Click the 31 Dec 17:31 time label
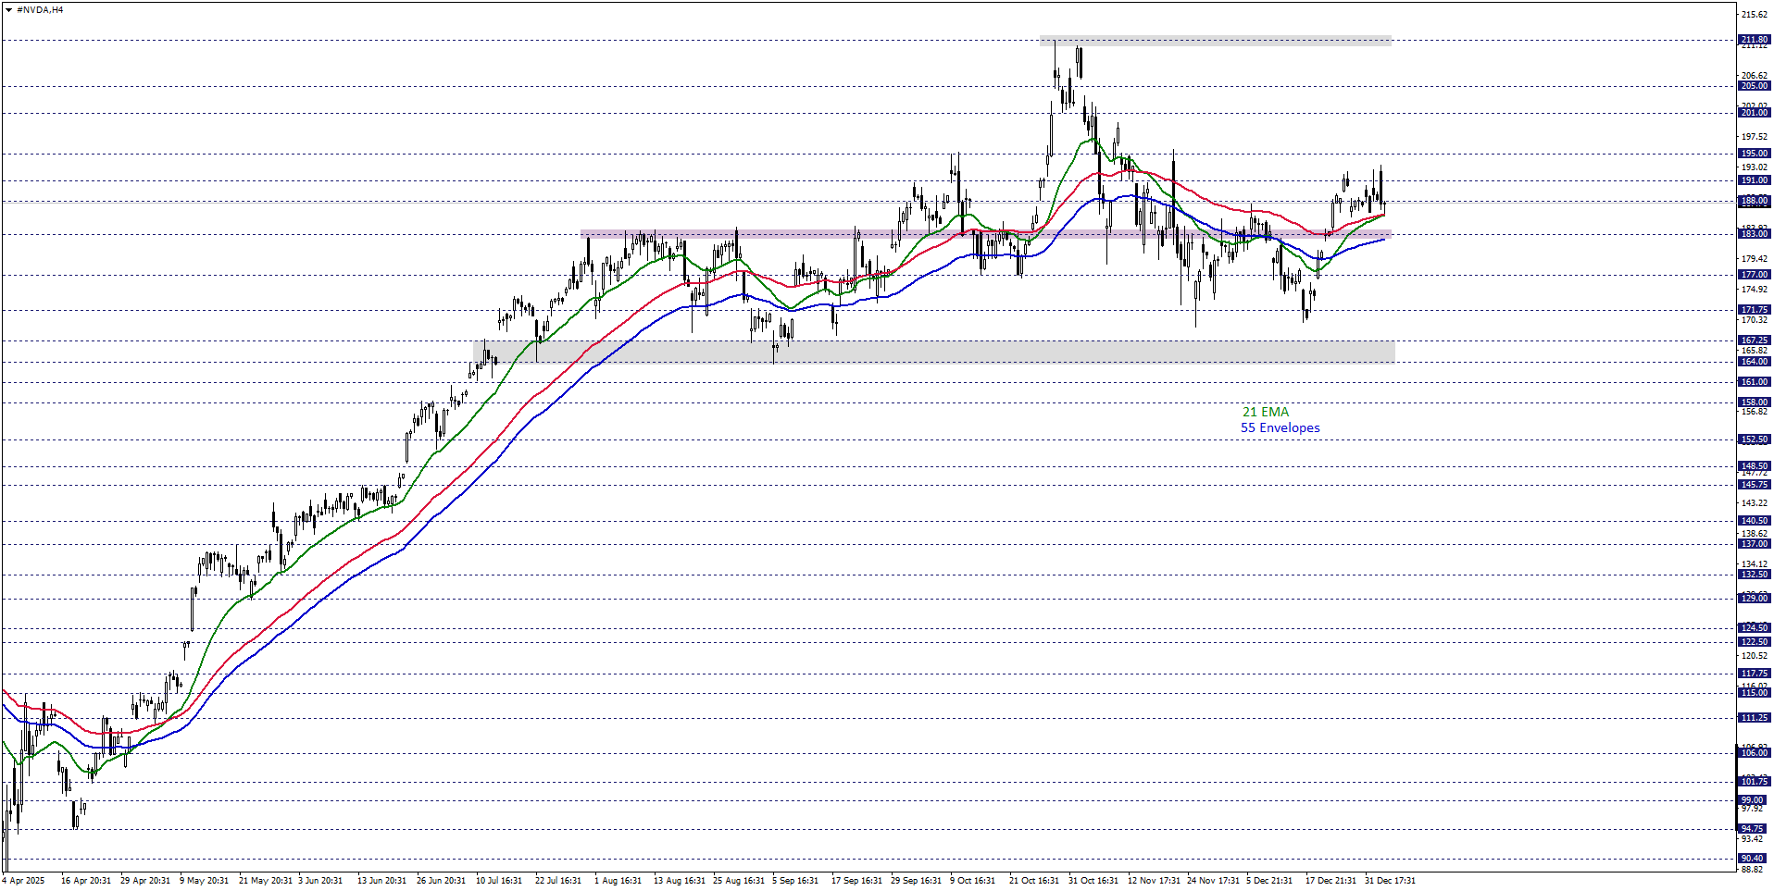Viewport: 1774px width, 891px height. tap(1389, 881)
